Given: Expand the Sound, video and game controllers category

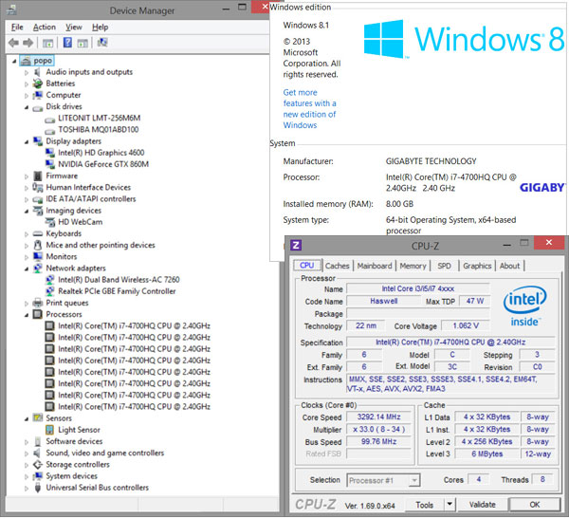Looking at the screenshot, I should [27, 454].
